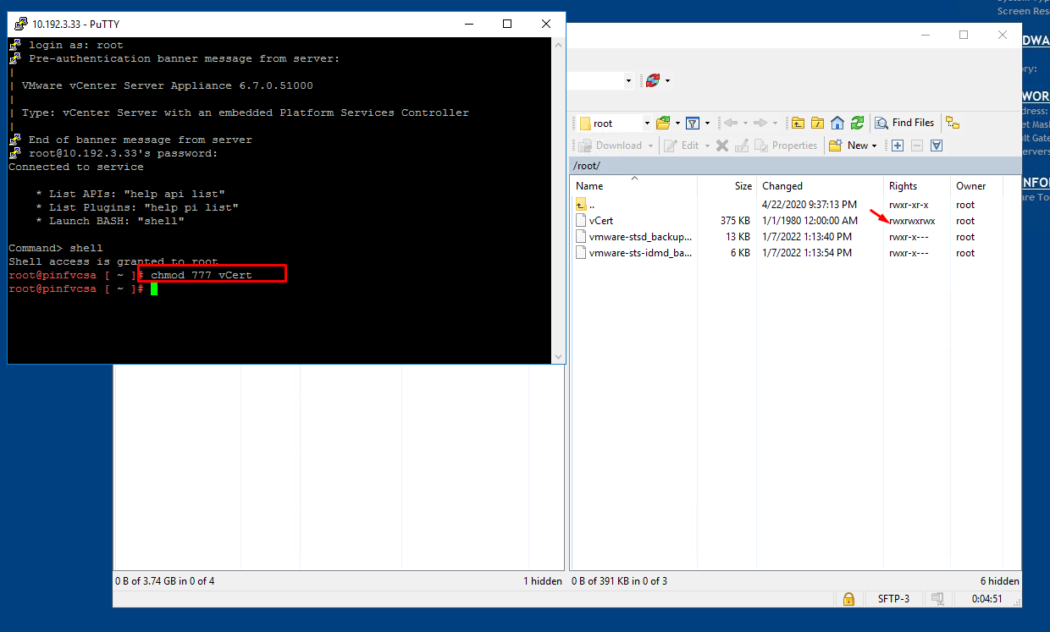Click the Select Files plus icon
This screenshot has height=632, width=1050.
click(x=898, y=146)
